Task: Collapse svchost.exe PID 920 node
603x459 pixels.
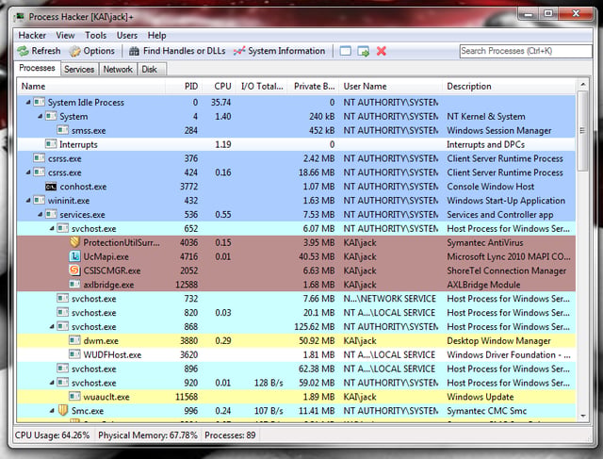Action: (52, 383)
